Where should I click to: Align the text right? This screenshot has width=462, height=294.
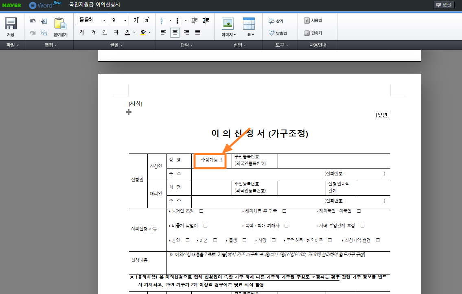[186, 32]
